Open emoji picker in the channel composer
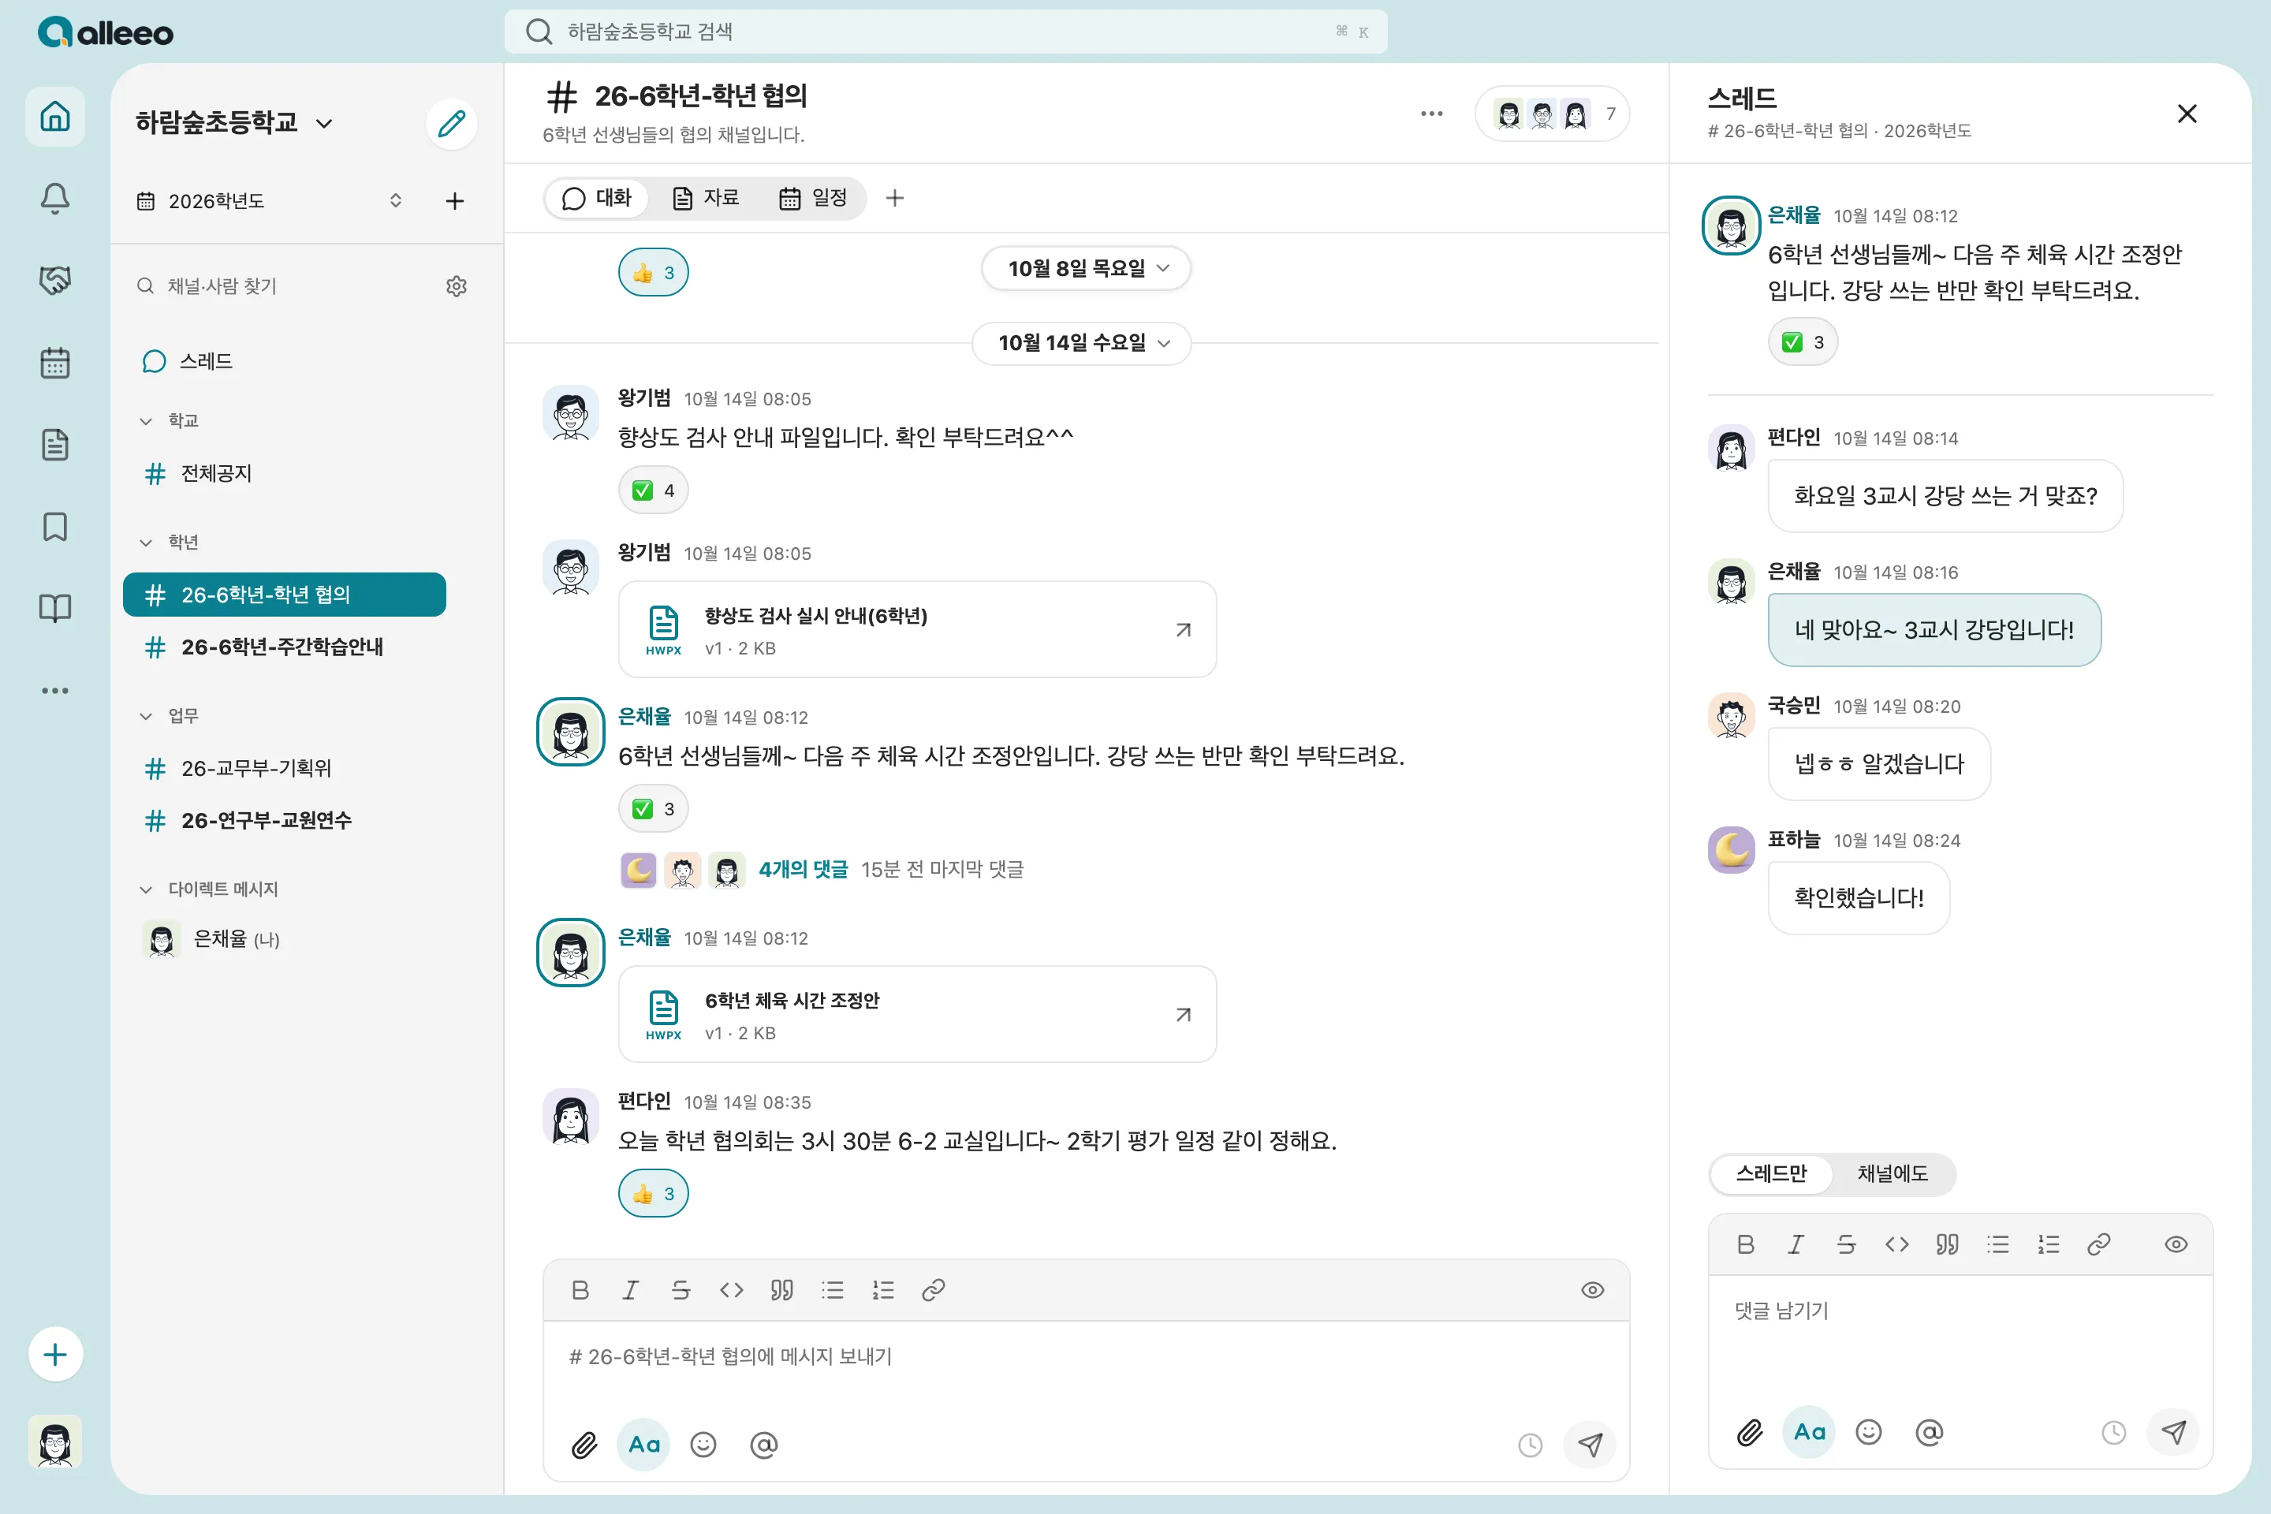 (x=703, y=1445)
